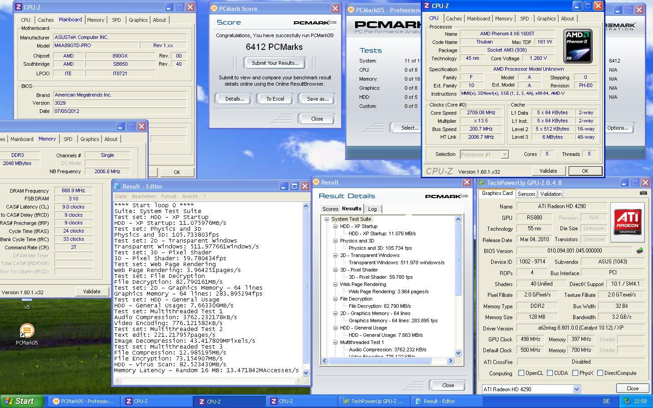
Task: Open the TechPowerUp GPU-Z taskbar item
Action: click(x=374, y=401)
